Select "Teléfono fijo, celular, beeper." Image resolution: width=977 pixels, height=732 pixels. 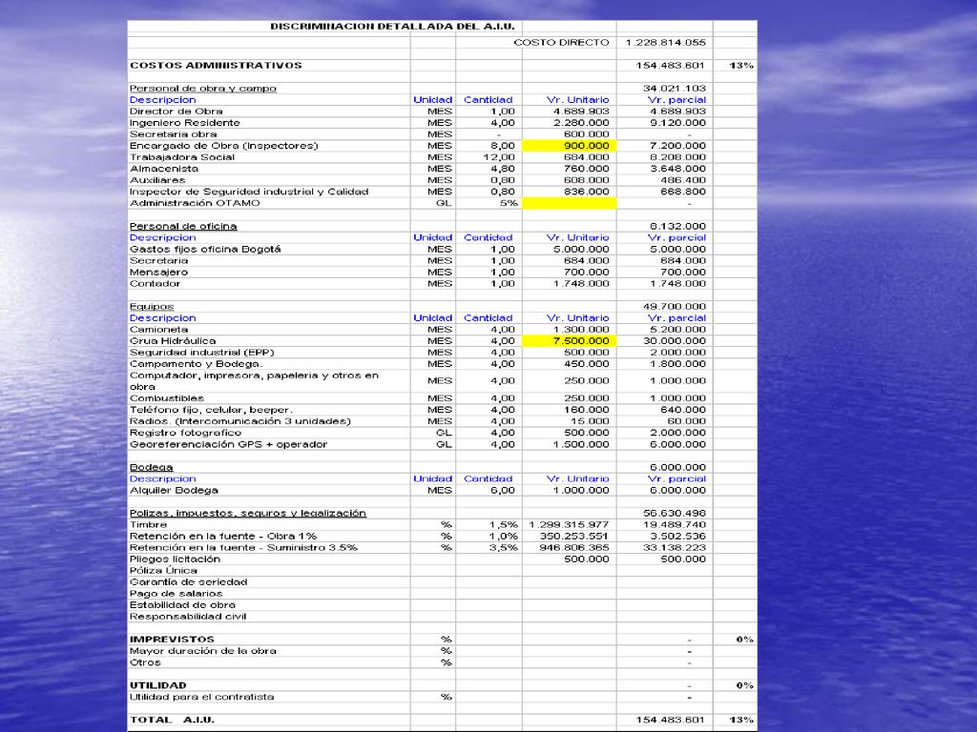[x=211, y=410]
